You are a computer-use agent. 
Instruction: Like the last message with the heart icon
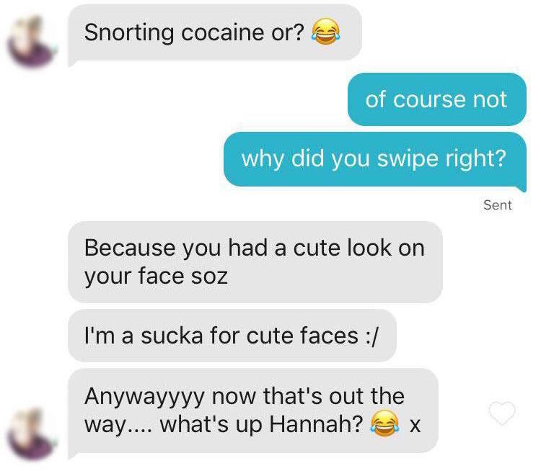pos(502,413)
